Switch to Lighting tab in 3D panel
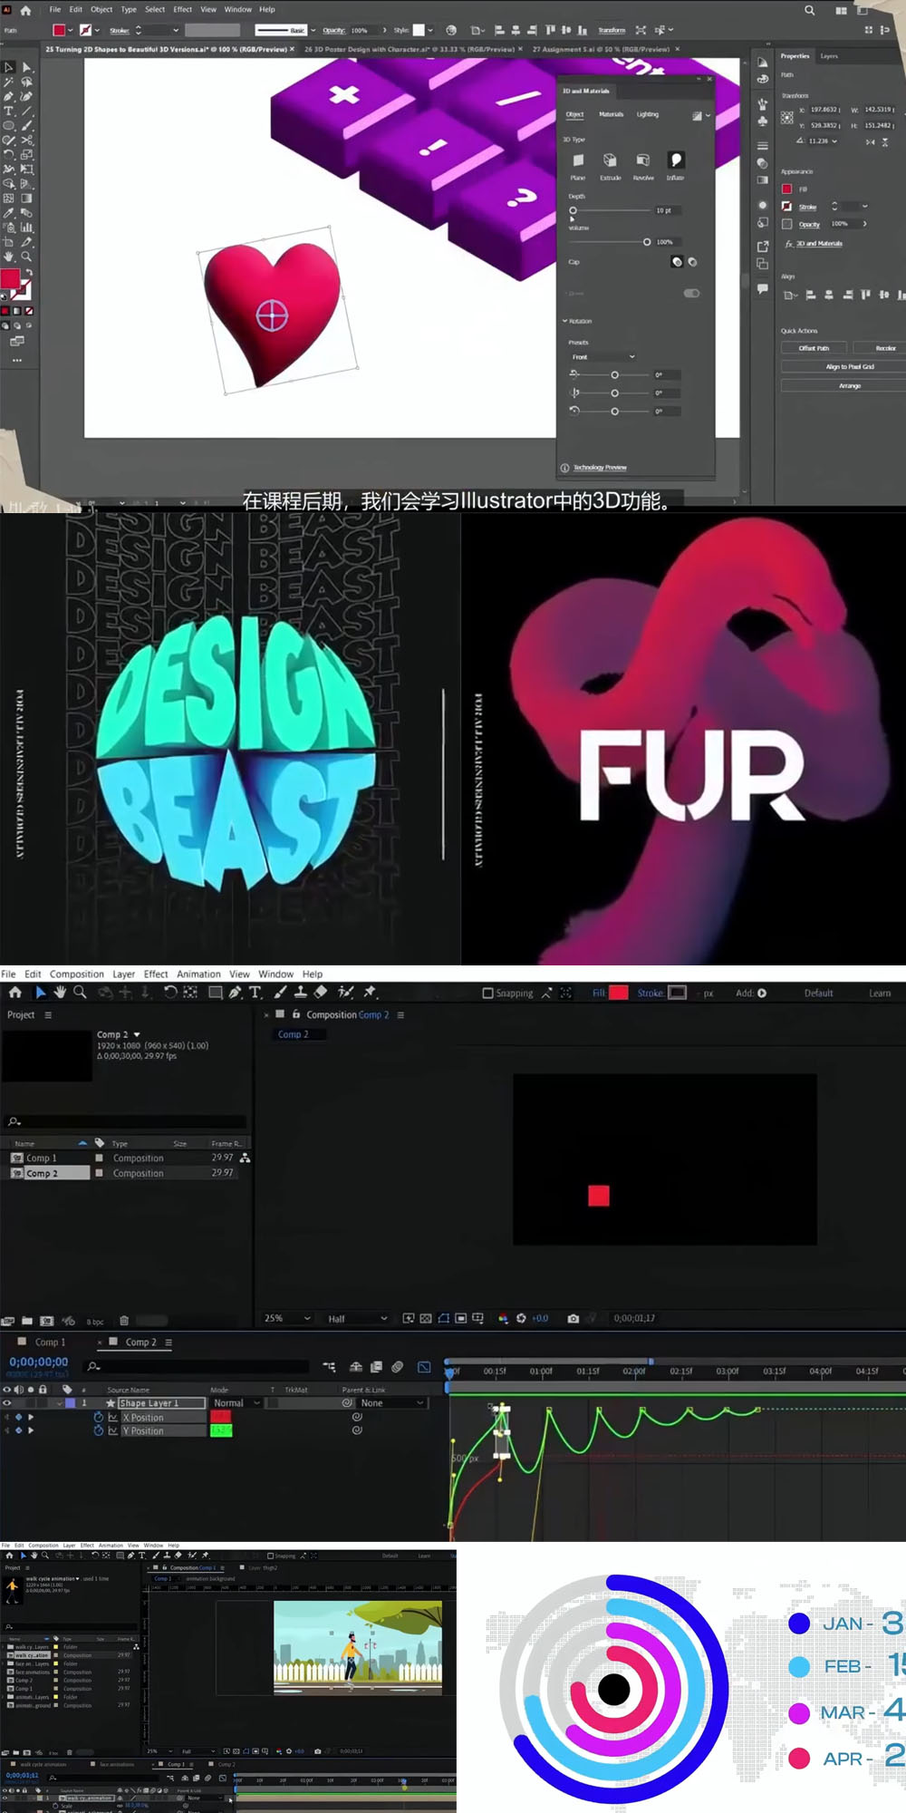This screenshot has width=906, height=1813. (x=647, y=114)
